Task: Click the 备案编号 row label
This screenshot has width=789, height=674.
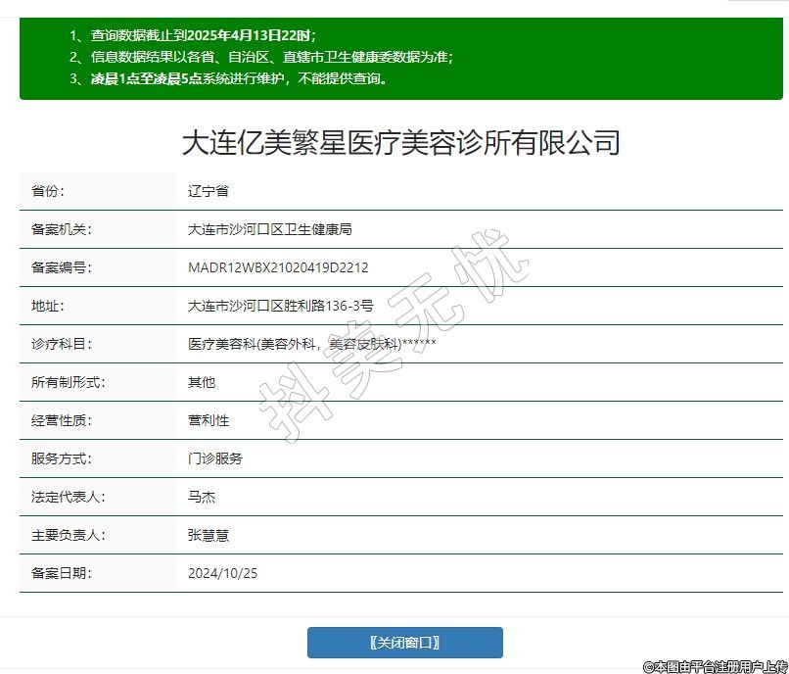Action: 61,267
